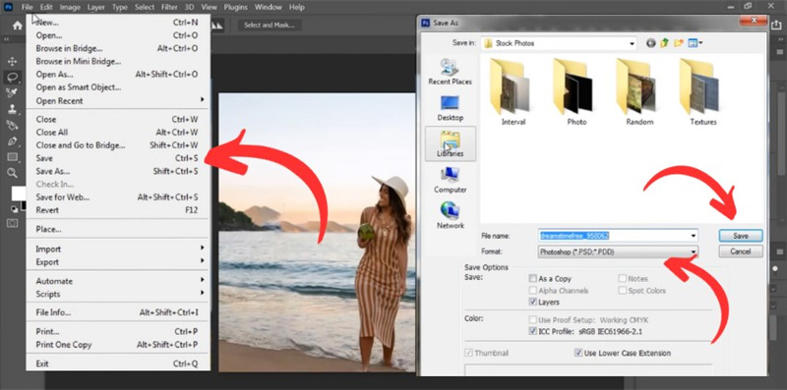This screenshot has height=390, width=787.
Task: Open Network in Save As sidebar
Action: coord(451,215)
